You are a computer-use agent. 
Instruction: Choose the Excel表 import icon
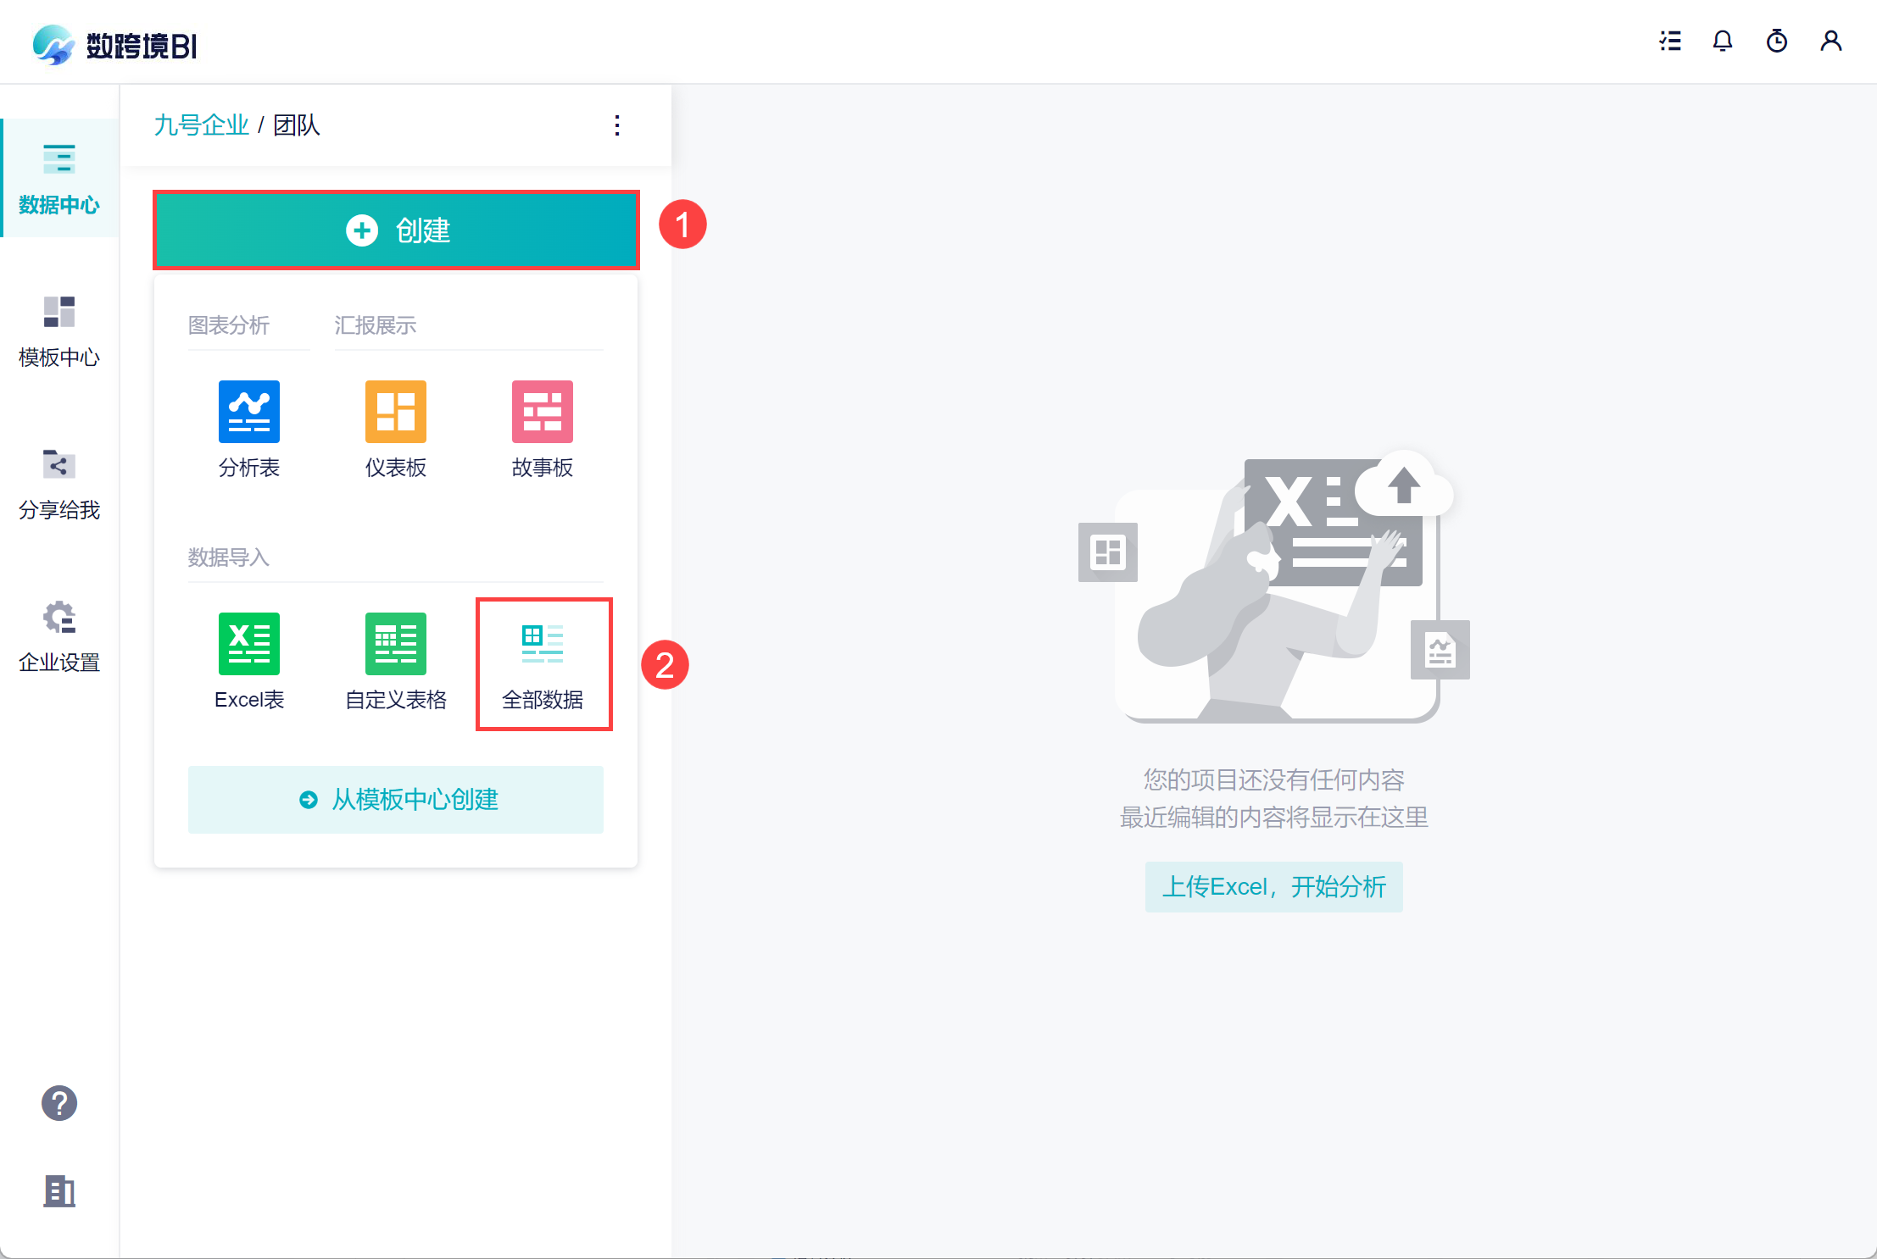coord(248,645)
